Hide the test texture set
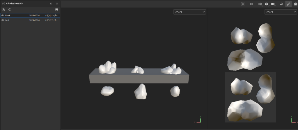Viewport: 298px width, 130px height. coord(3,20)
